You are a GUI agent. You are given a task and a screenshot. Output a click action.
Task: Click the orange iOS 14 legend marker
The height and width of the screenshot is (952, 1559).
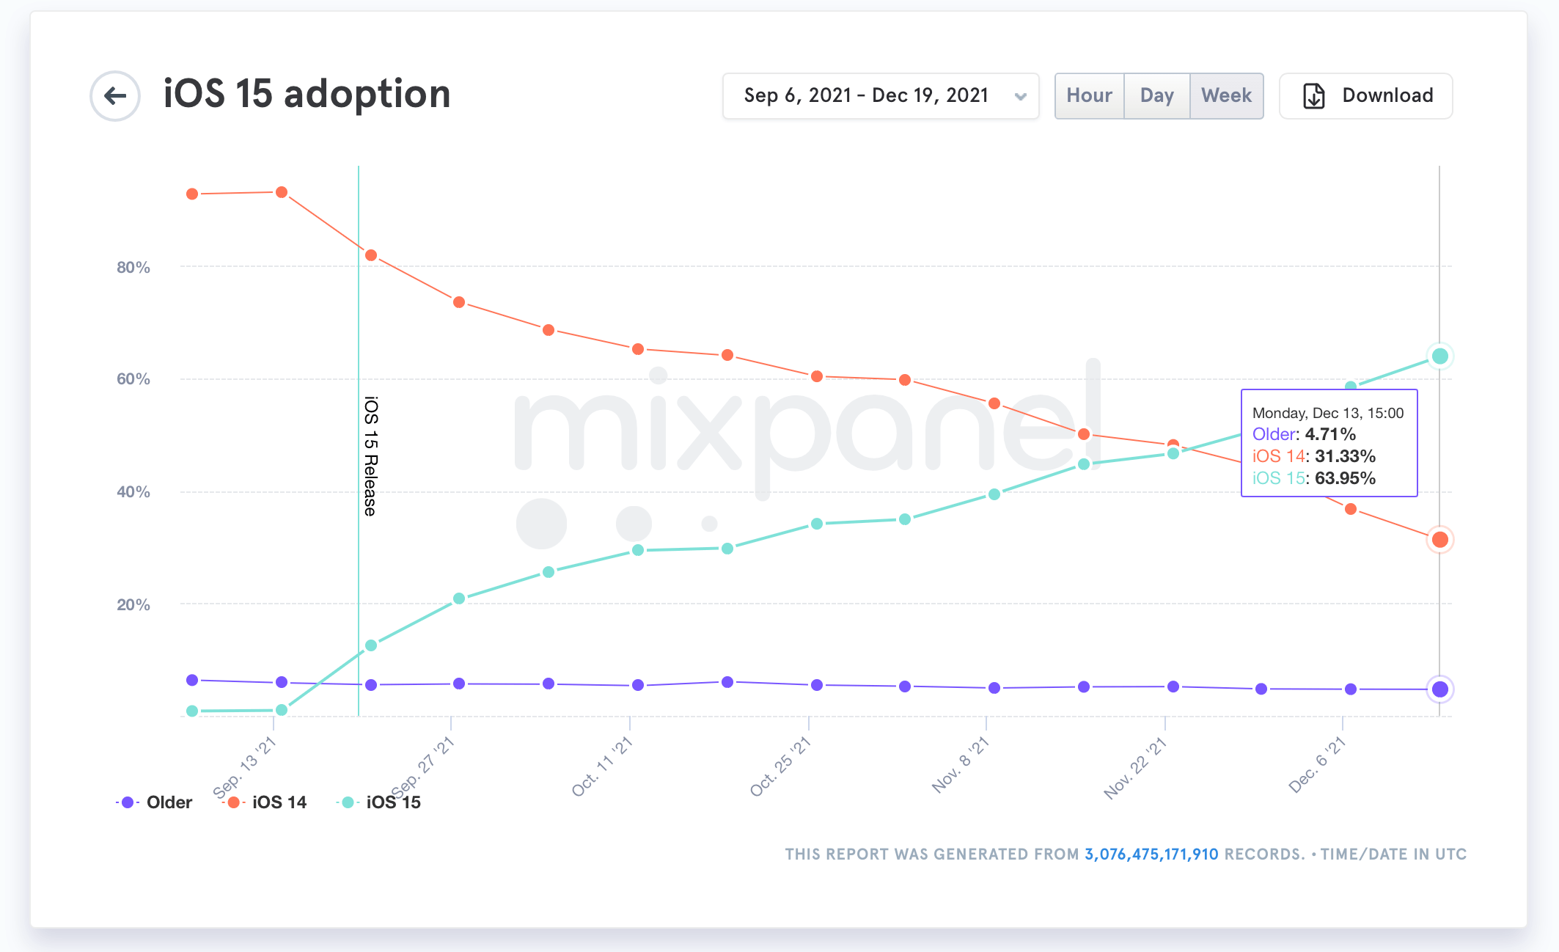click(x=233, y=802)
